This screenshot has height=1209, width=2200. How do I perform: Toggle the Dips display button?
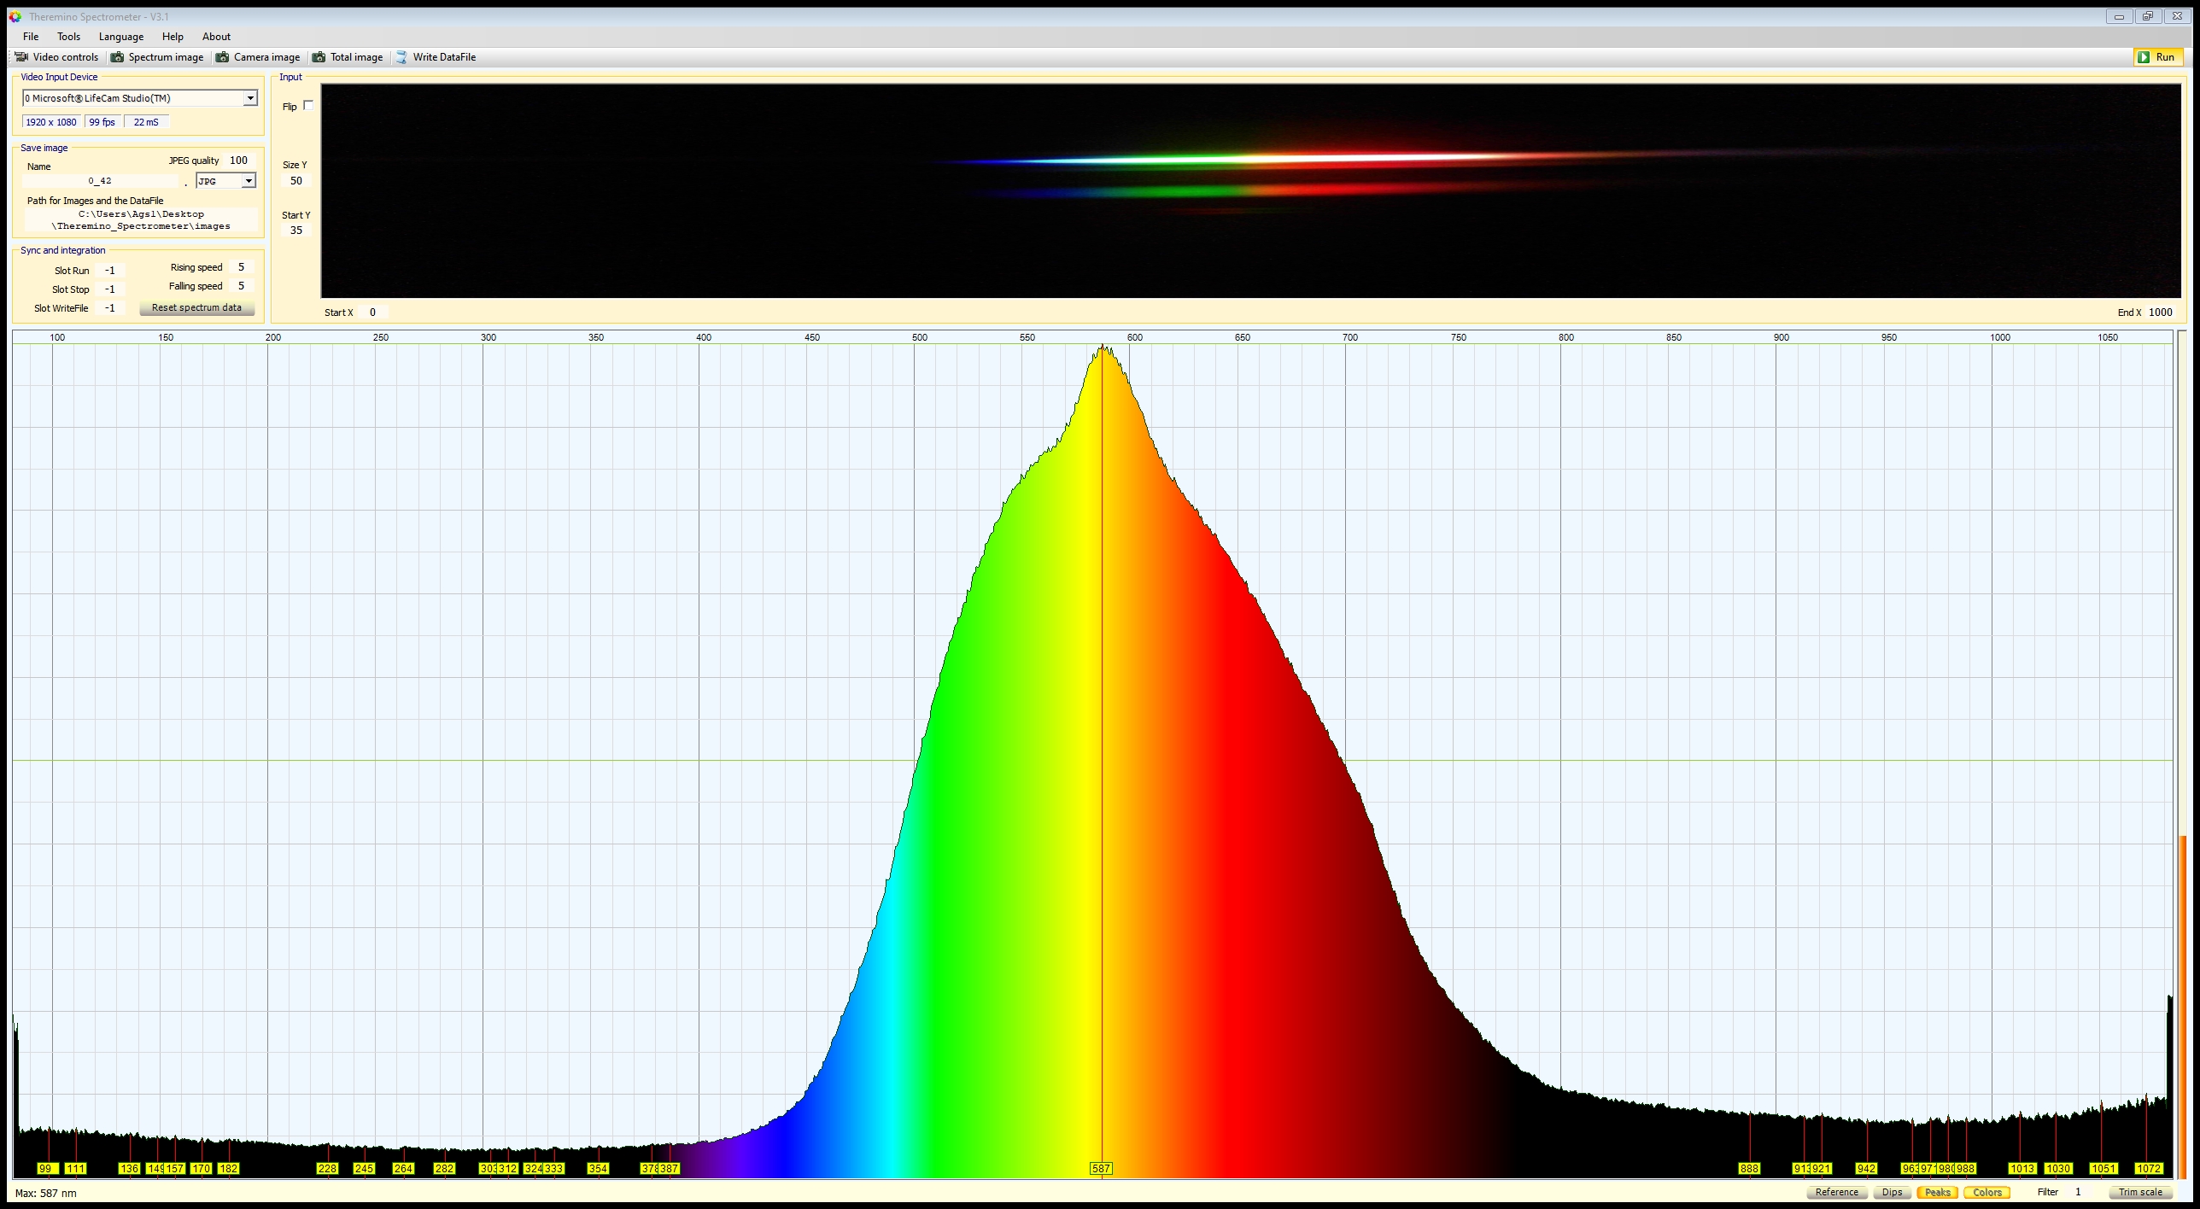(x=1892, y=1192)
